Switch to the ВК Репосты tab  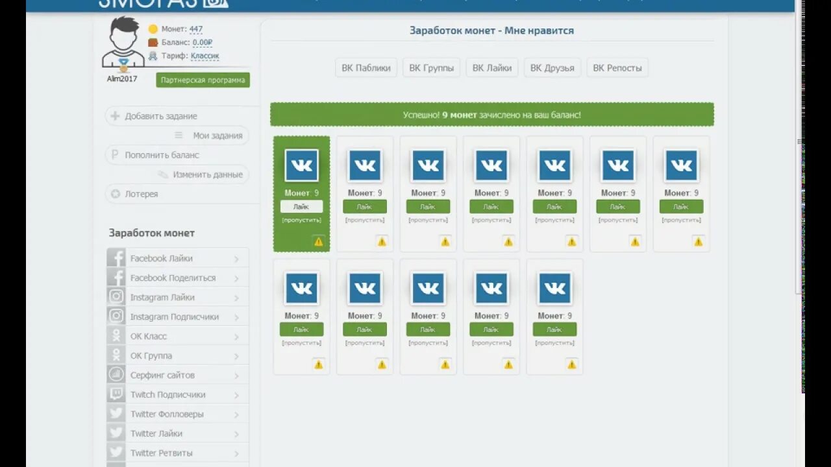tap(617, 67)
